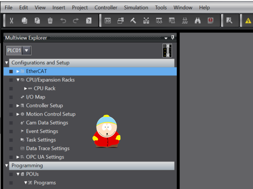
Task: Expand the EtherCAT tree node
Action: point(18,71)
